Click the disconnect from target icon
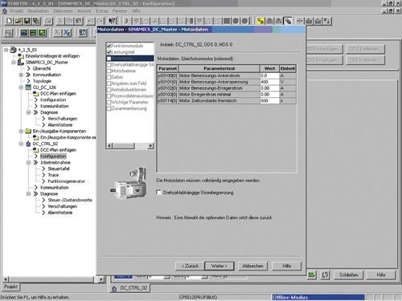 (x=288, y=21)
